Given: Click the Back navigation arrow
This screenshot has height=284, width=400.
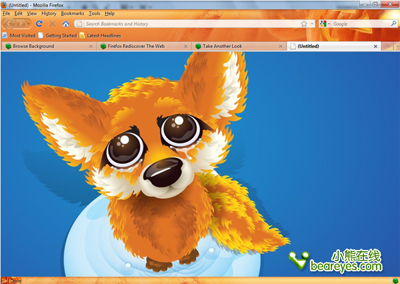Looking at the screenshot, I should tap(9, 24).
